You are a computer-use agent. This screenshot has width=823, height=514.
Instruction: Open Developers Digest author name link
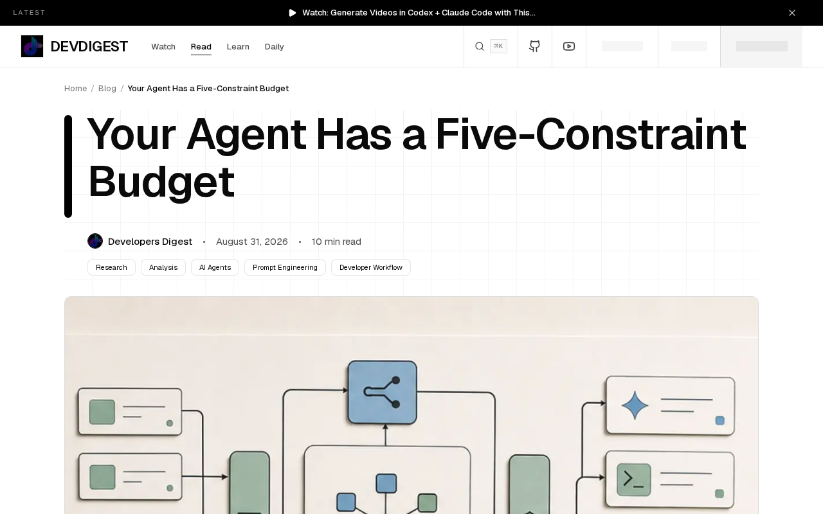[150, 242]
